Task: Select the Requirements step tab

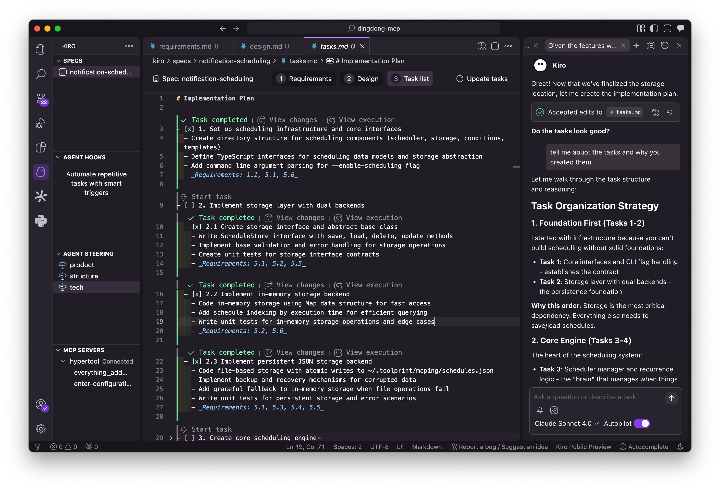Action: (304, 79)
